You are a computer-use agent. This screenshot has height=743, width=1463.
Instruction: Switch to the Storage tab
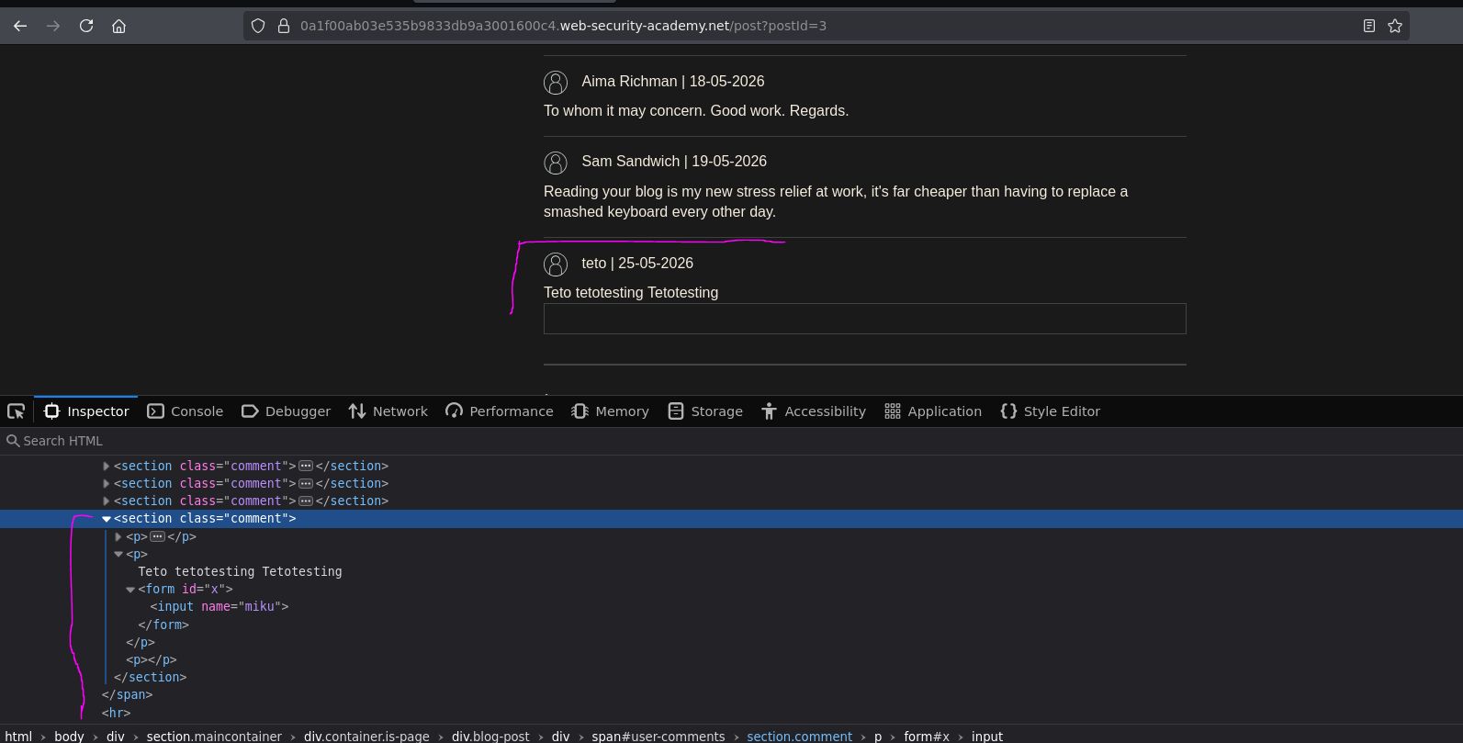pyautogui.click(x=705, y=411)
